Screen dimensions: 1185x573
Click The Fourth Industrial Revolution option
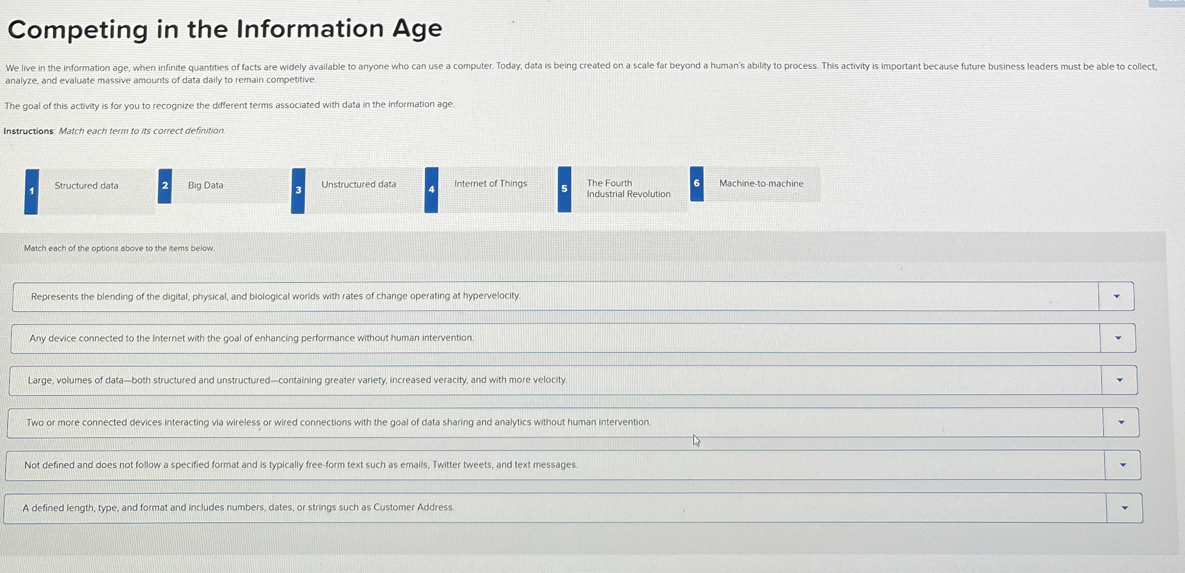(x=628, y=188)
